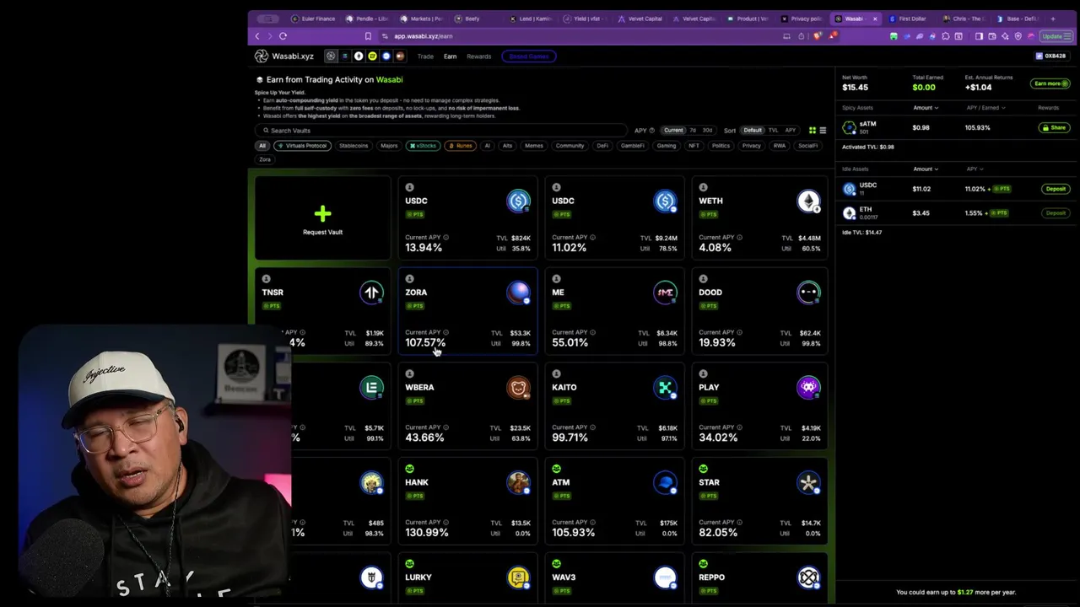Open the USDC 13.94% vault card
1080x607 pixels.
tap(468, 218)
